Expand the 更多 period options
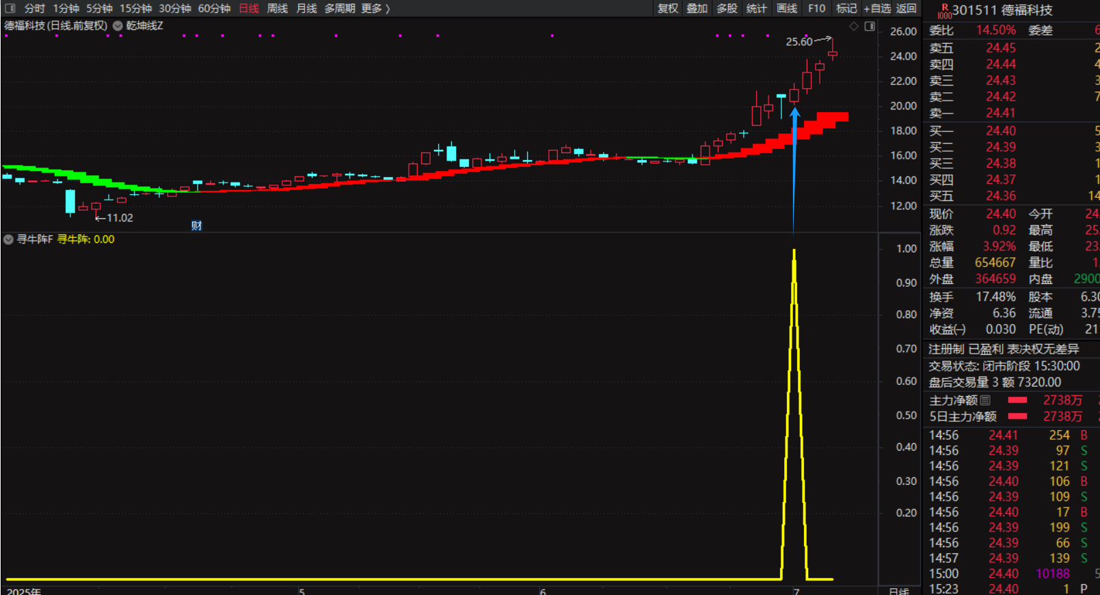This screenshot has height=595, width=1100. (x=375, y=8)
